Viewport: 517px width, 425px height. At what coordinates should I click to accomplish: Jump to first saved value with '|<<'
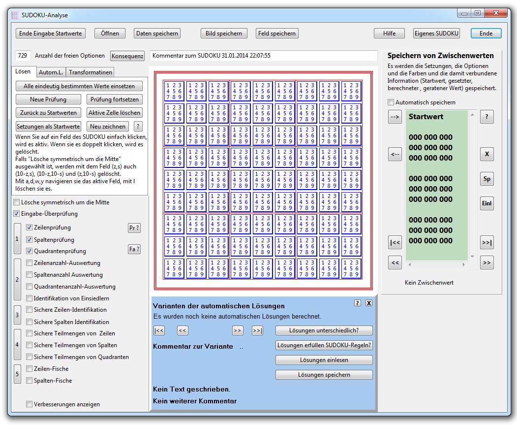[395, 242]
